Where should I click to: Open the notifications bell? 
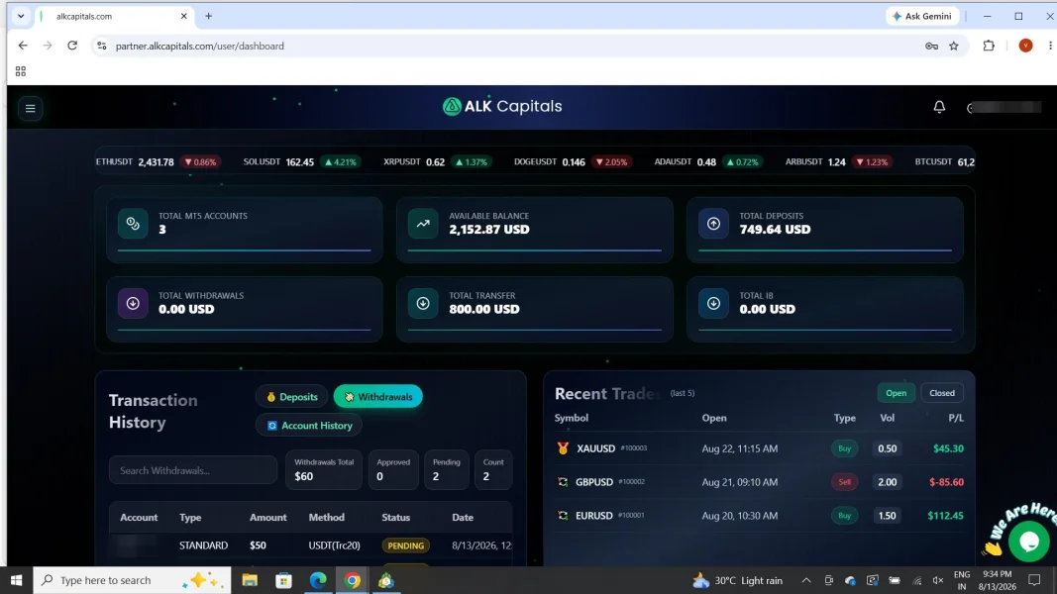[x=939, y=107]
